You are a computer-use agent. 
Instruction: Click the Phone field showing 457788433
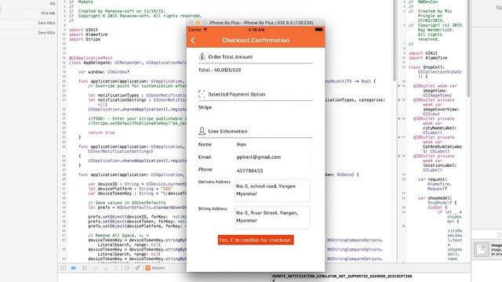pyautogui.click(x=272, y=171)
